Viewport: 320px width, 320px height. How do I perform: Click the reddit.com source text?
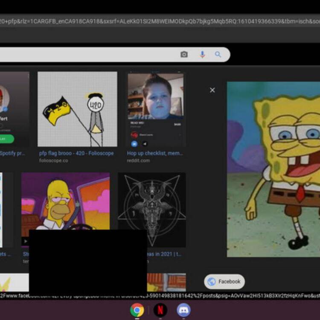(138, 160)
